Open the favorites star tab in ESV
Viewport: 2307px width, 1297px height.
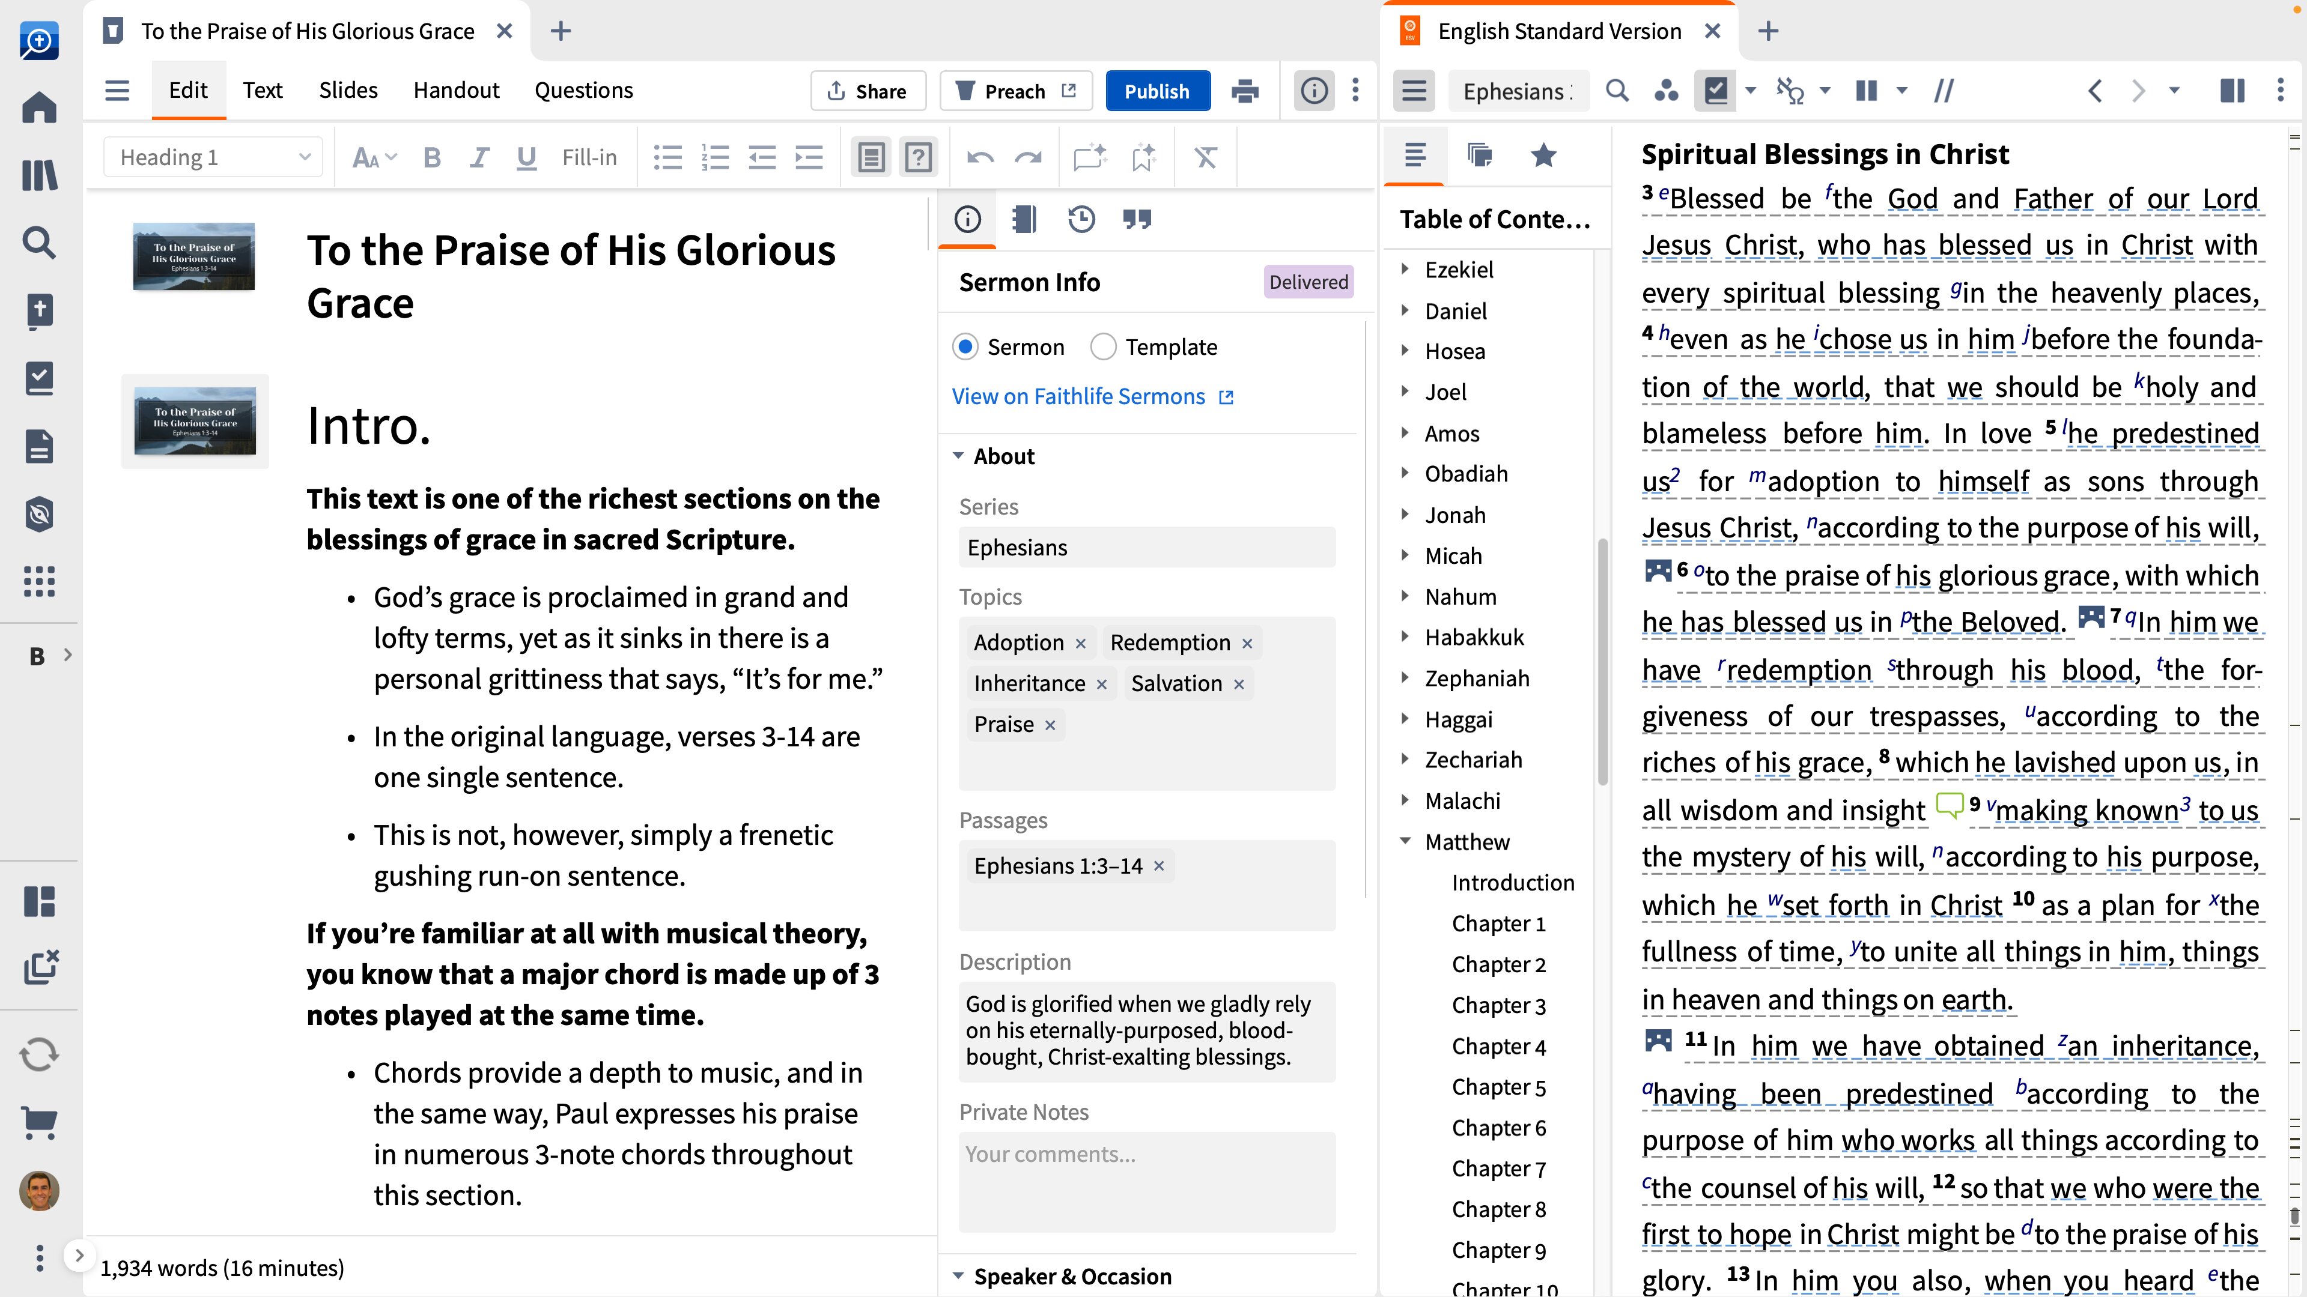click(1543, 156)
